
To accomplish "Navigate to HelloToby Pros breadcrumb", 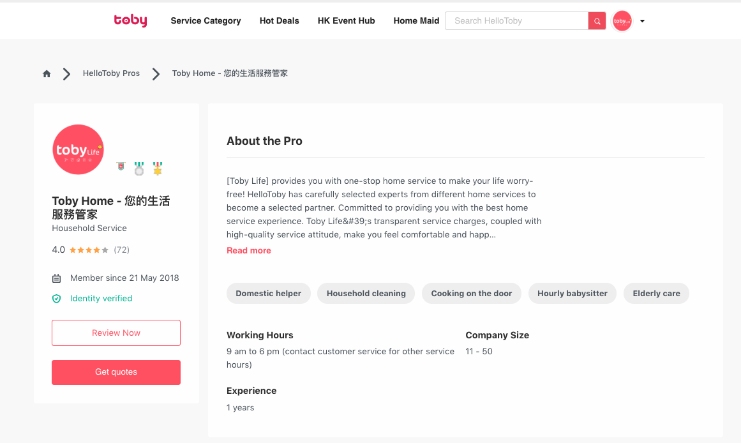I will point(111,73).
